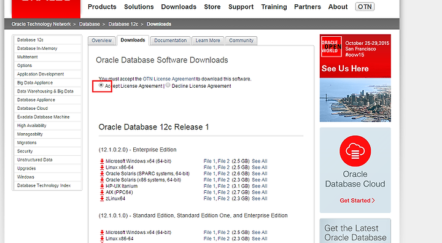Open the Support menu
Viewport: 442px width, 243px height.
(241, 7)
